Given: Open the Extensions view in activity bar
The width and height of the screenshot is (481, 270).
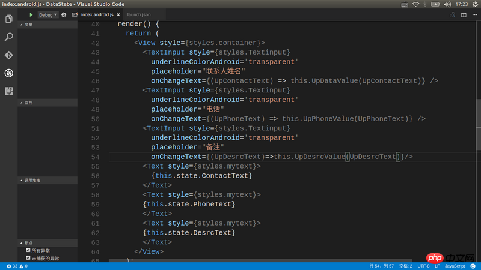Looking at the screenshot, I should point(9,91).
